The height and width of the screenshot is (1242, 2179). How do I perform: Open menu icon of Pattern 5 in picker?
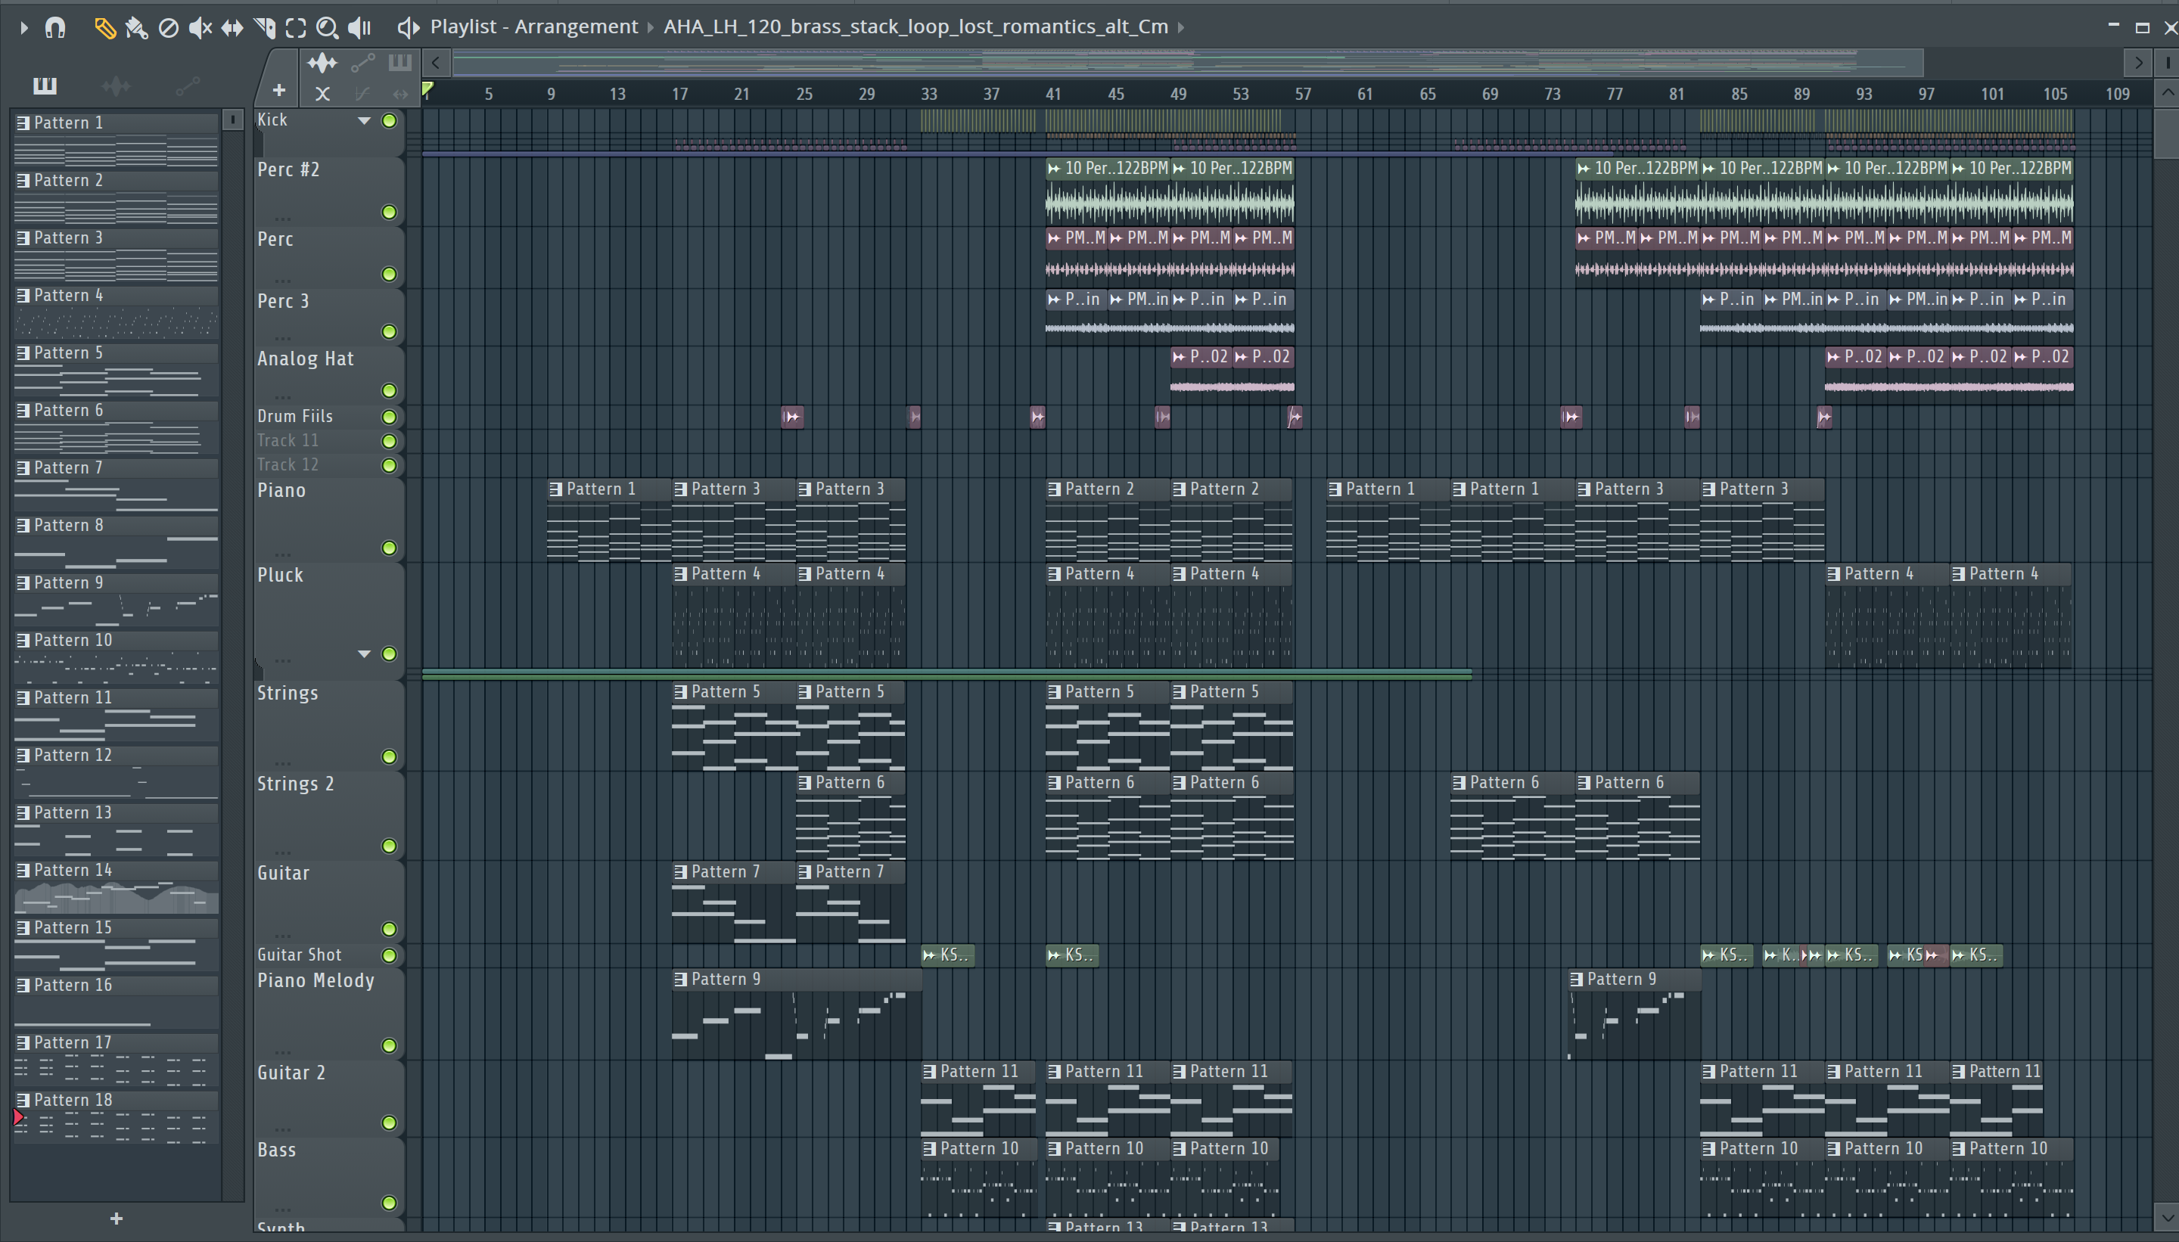click(x=23, y=353)
